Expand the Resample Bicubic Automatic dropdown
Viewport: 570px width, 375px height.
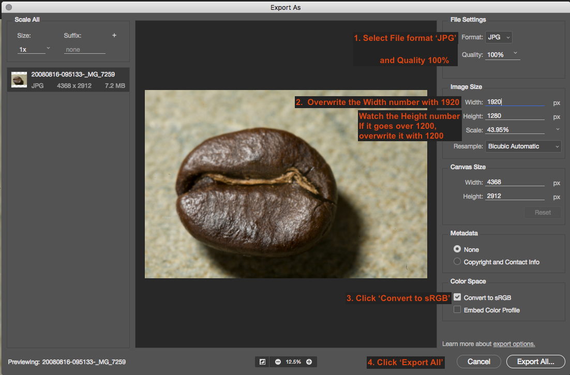[x=523, y=146]
